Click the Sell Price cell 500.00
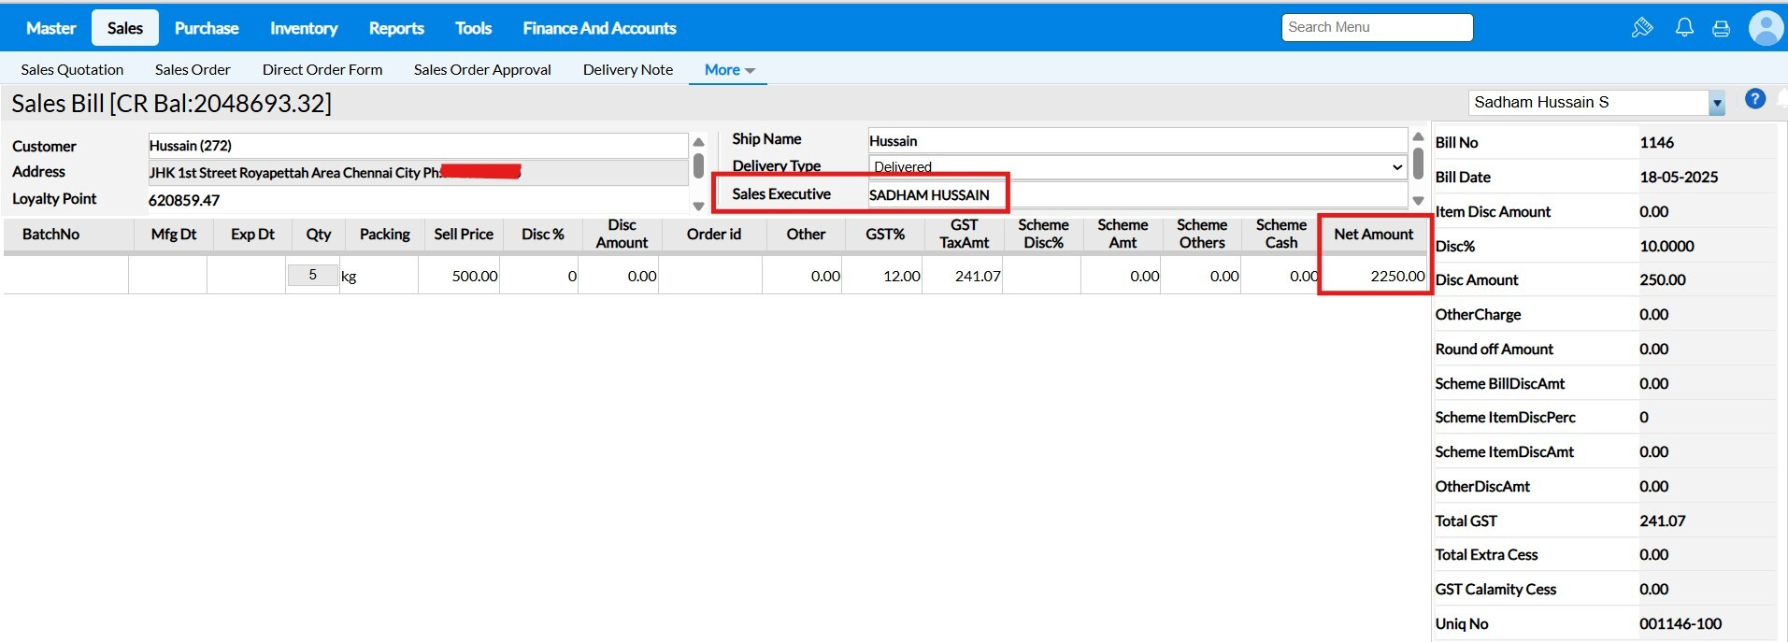This screenshot has height=642, width=1788. 459,276
